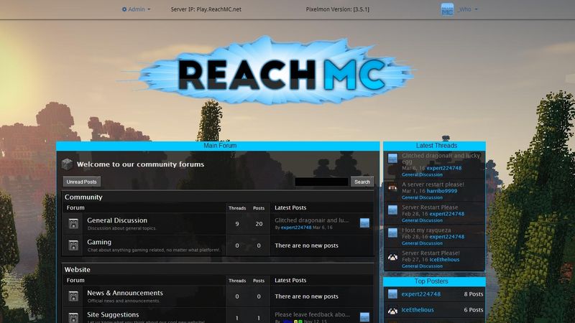Open the _Who user dropdown
This screenshot has height=323, width=575.
(467, 9)
